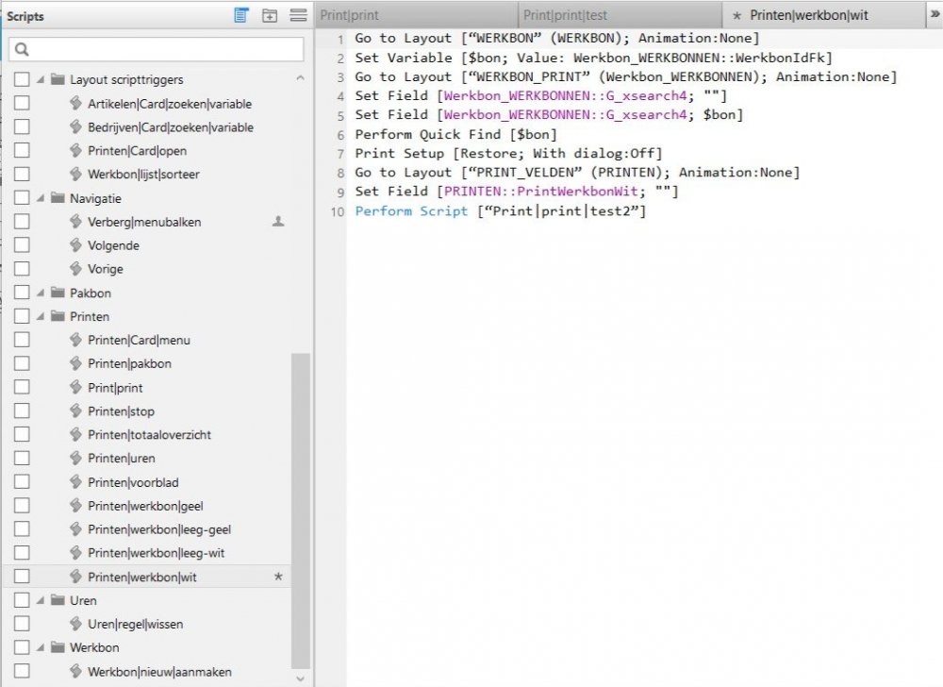
Task: Click the Printen folder icon
Action: pyautogui.click(x=58, y=317)
